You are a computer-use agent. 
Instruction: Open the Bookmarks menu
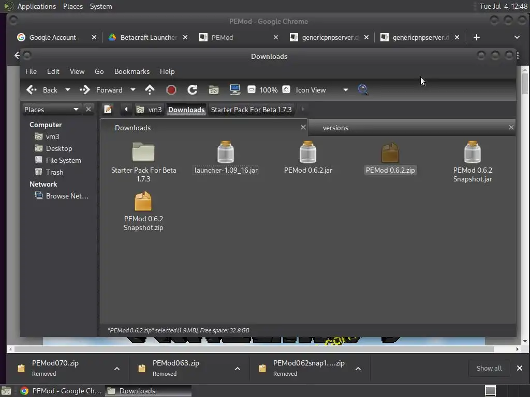[x=132, y=71]
